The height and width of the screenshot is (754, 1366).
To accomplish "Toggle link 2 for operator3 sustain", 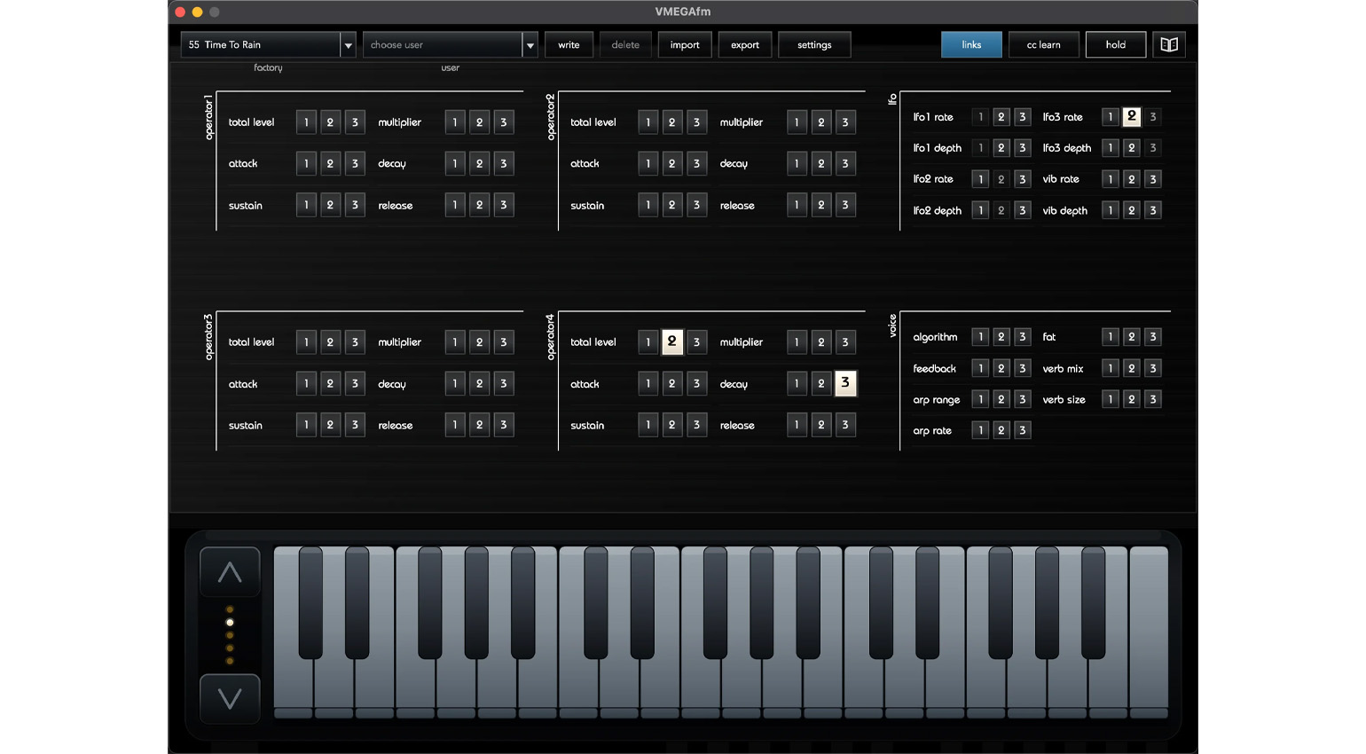I will coord(330,425).
